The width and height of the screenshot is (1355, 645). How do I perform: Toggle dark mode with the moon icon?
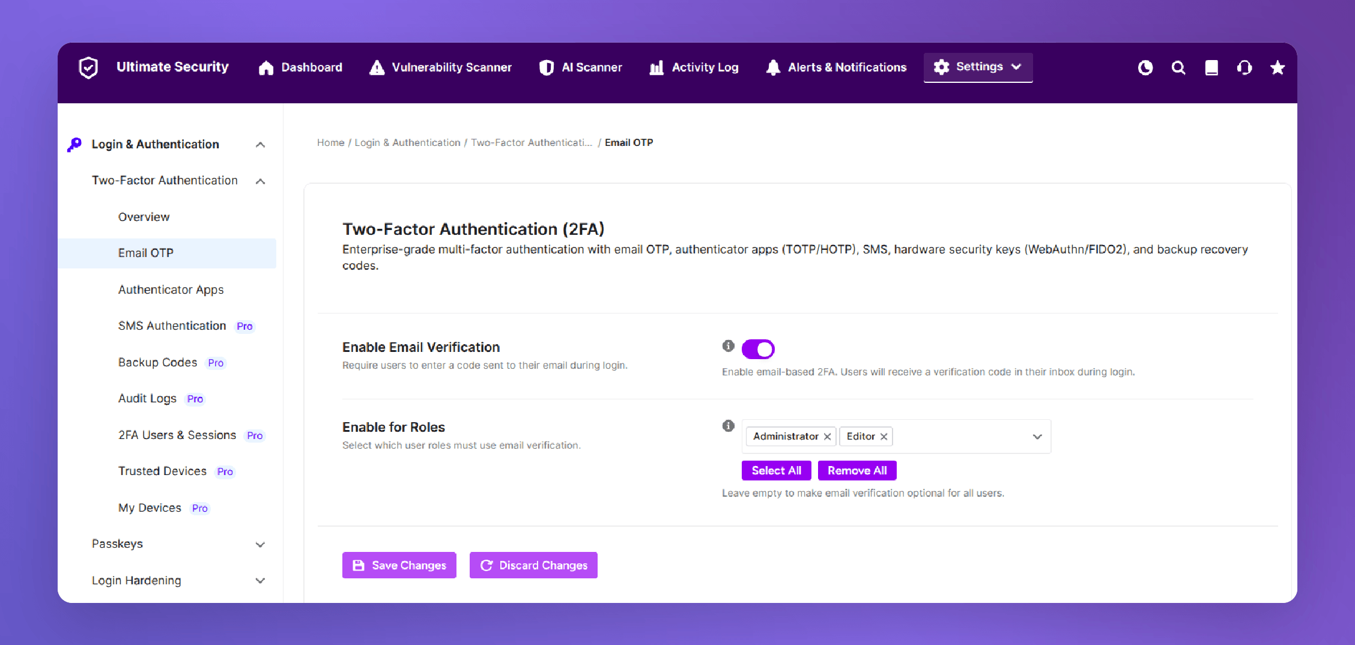click(1145, 68)
